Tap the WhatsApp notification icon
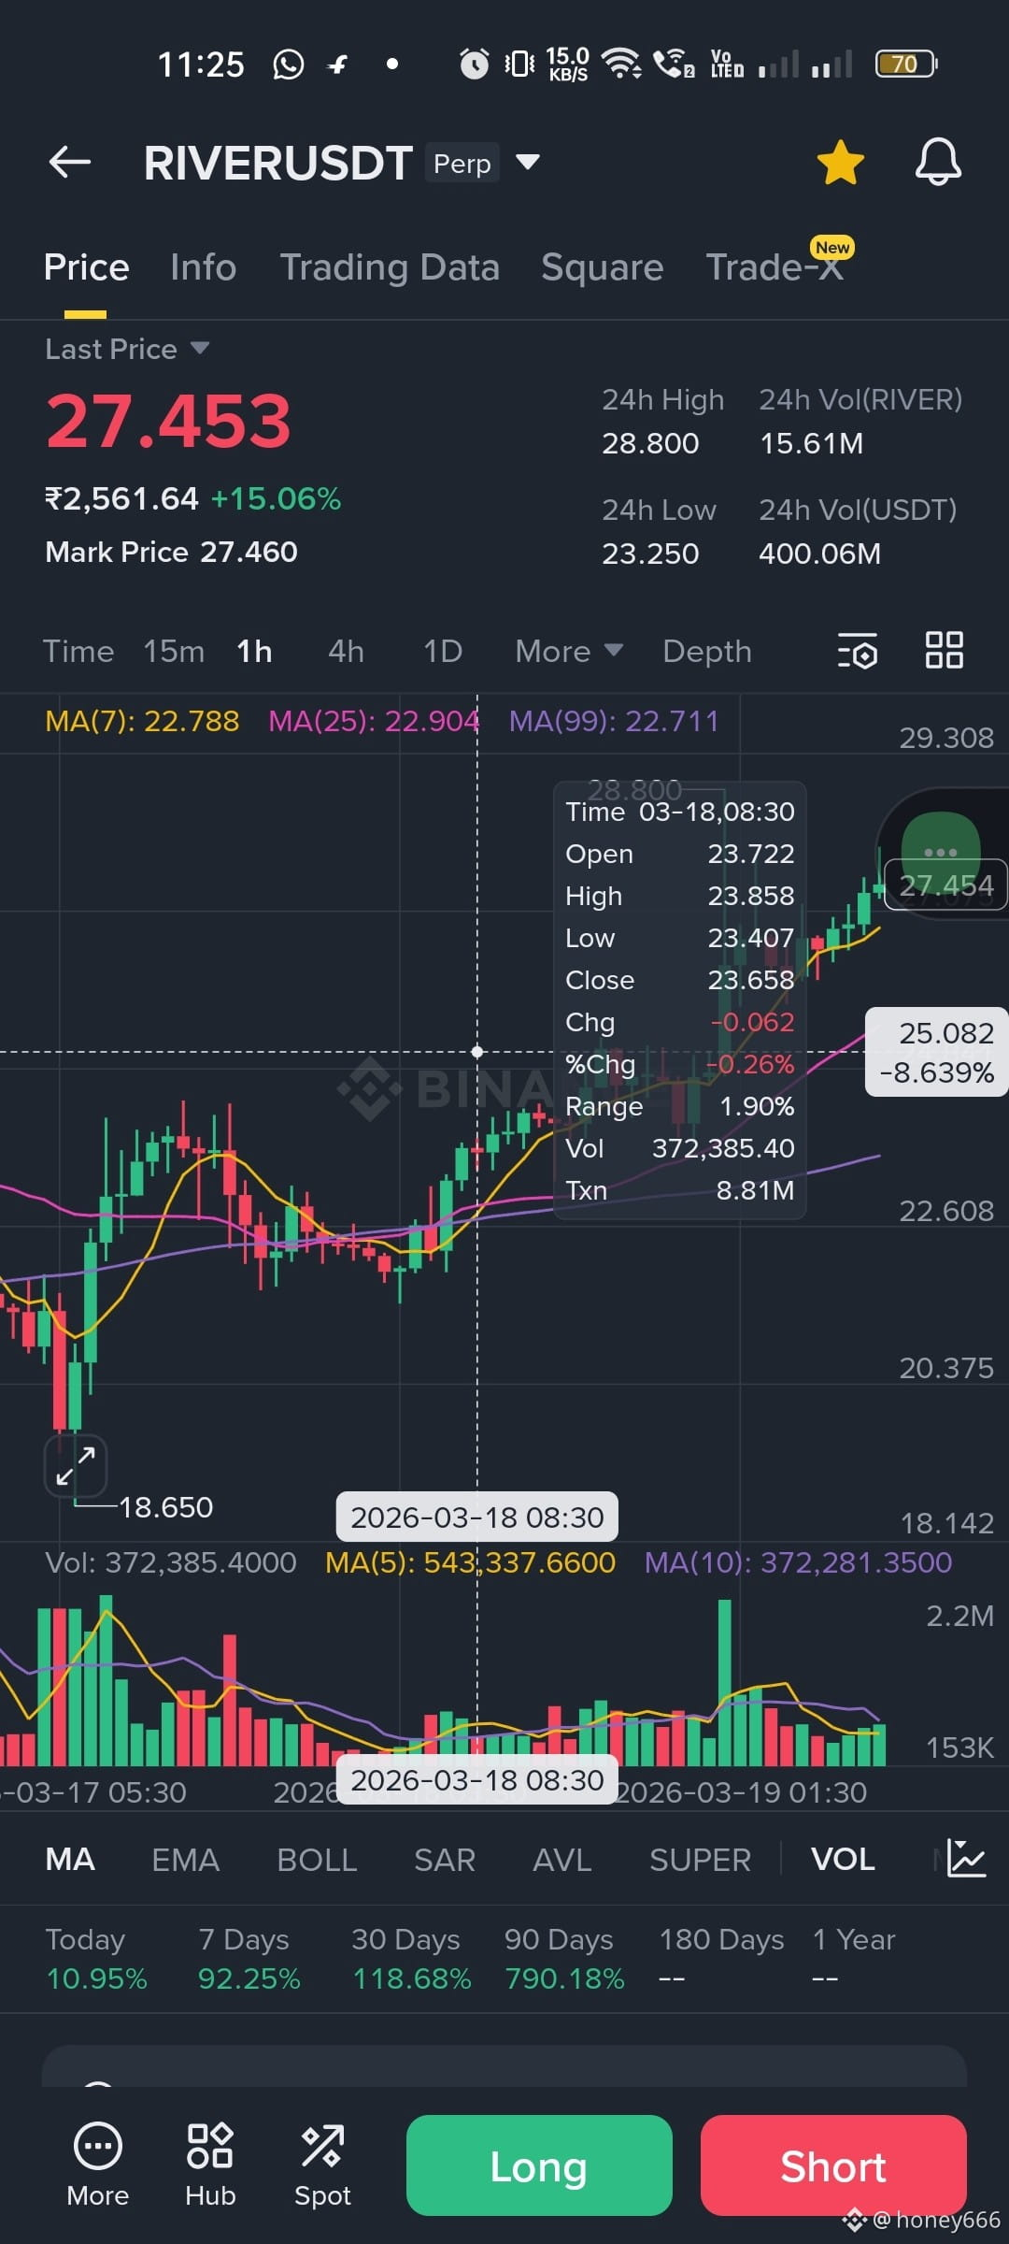This screenshot has height=2244, width=1009. [288, 64]
